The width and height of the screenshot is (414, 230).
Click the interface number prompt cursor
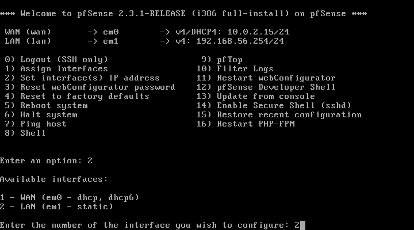[302, 225]
